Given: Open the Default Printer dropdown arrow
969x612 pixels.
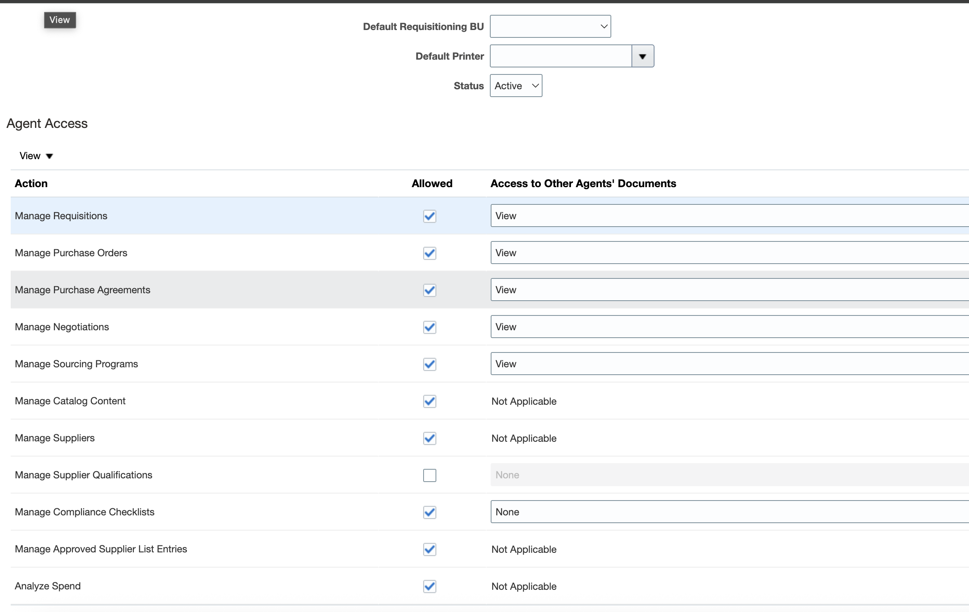Looking at the screenshot, I should 642,56.
